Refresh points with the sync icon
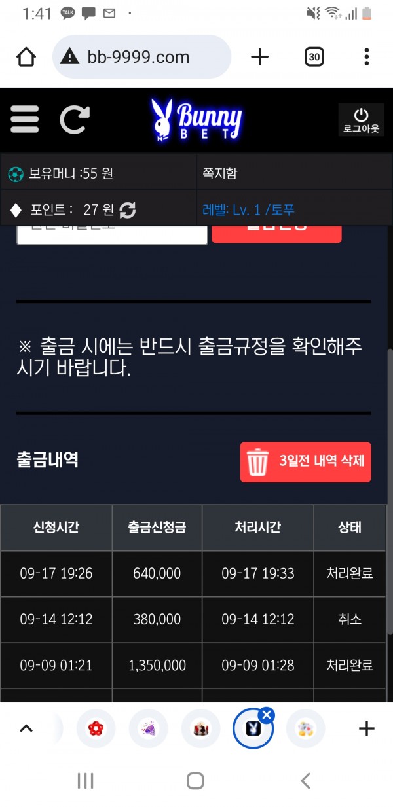The width and height of the screenshot is (393, 807). tap(128, 210)
